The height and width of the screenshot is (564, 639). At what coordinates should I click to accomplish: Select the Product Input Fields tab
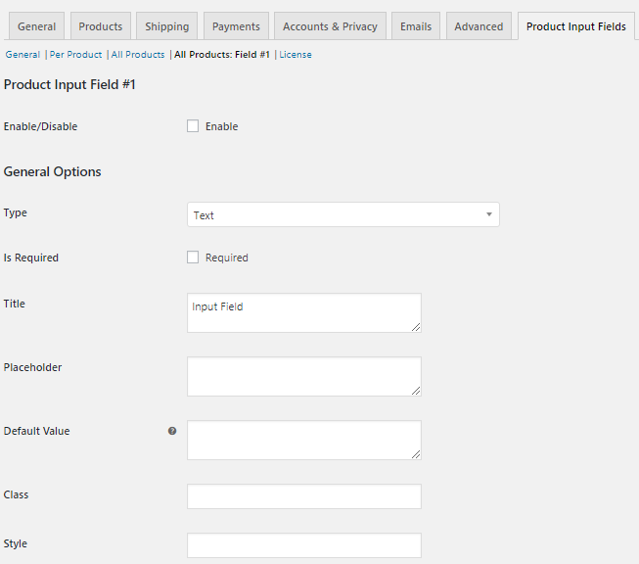coord(576,26)
